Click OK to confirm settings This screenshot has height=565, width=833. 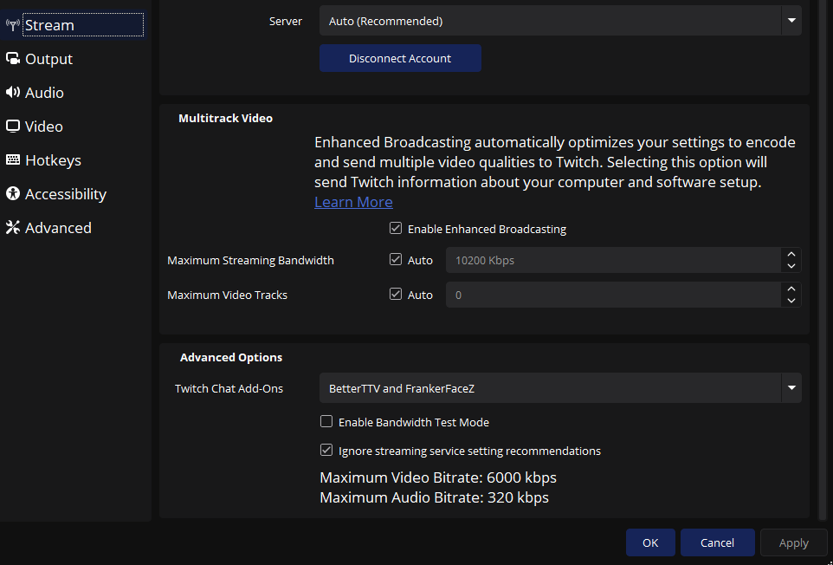[650, 542]
